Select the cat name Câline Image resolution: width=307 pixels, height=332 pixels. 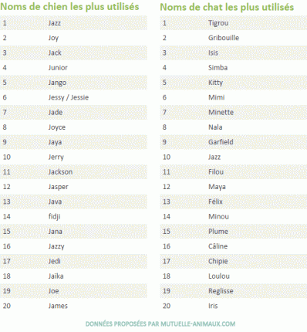click(x=218, y=246)
